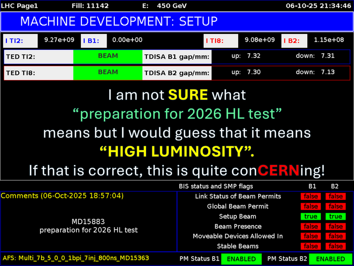
Task: Click the AFS filling scheme text
Action: click(76, 259)
